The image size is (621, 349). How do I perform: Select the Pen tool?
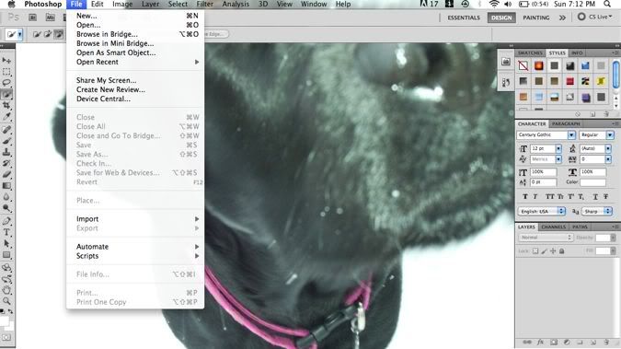[6, 221]
